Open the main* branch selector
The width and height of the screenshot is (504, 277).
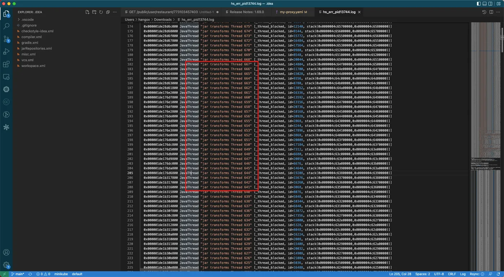(x=17, y=274)
